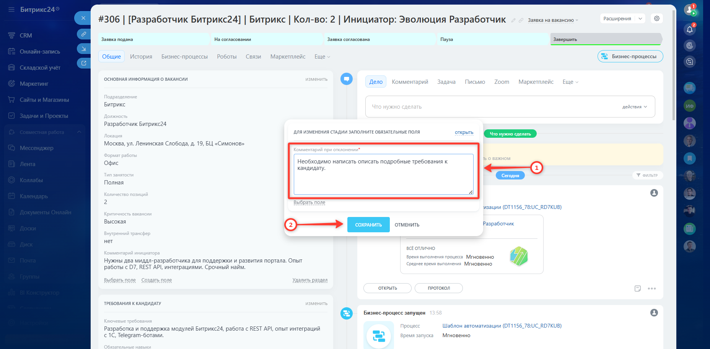Image resolution: width=710 pixels, height=349 pixels.
Task: Click Создать поле link
Action: coord(156,280)
